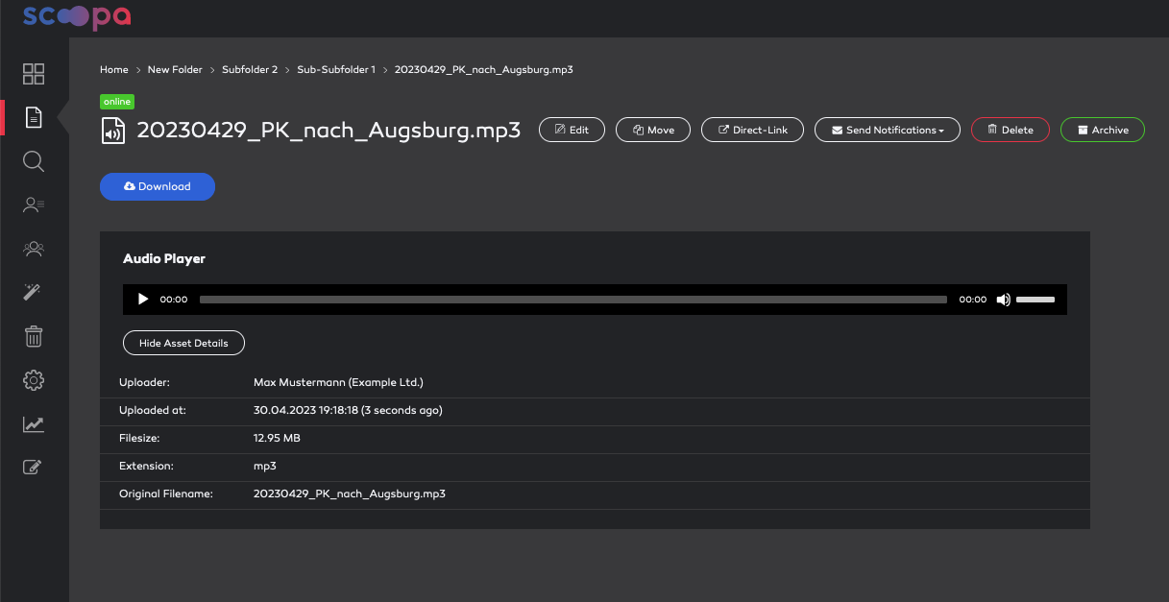Click the Original Filename: label
1169x602 pixels.
166,494
